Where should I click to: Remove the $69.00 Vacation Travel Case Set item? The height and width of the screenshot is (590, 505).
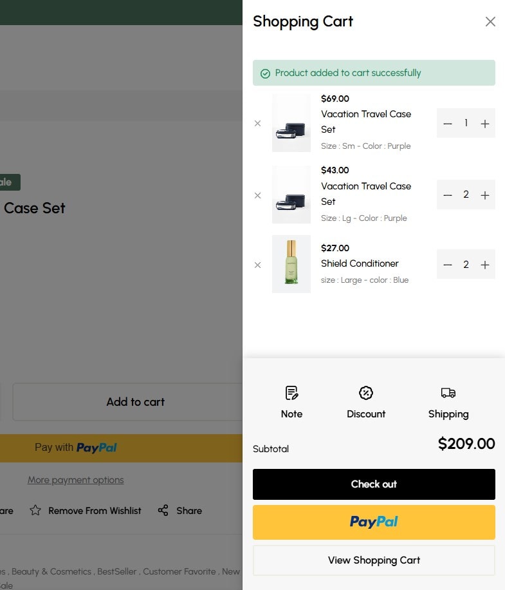tap(257, 124)
